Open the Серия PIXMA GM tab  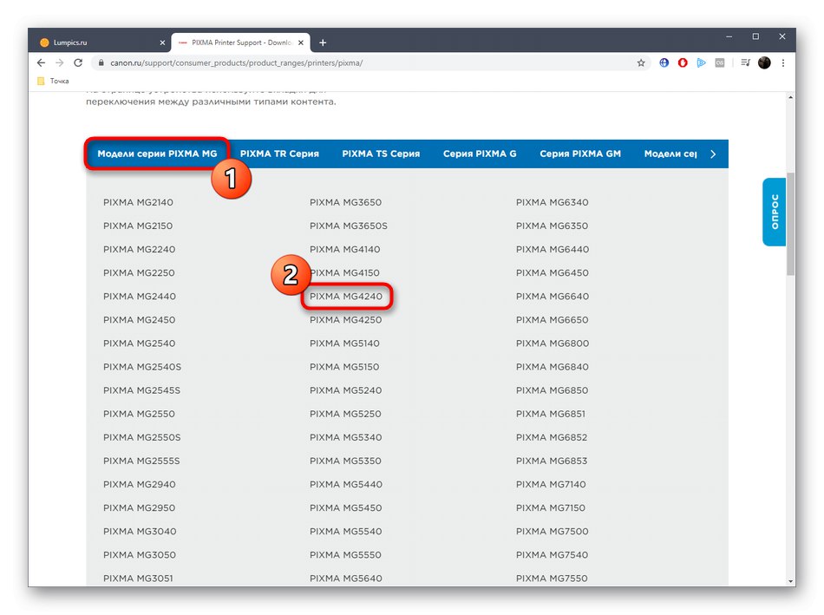[580, 154]
